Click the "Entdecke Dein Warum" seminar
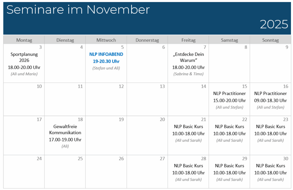 [x=188, y=57]
